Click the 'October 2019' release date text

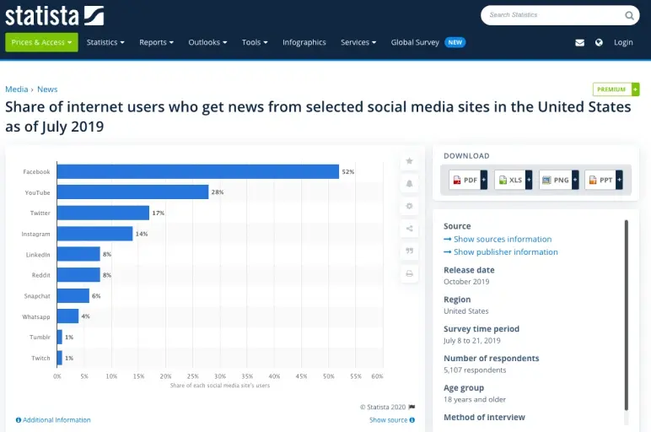466,282
